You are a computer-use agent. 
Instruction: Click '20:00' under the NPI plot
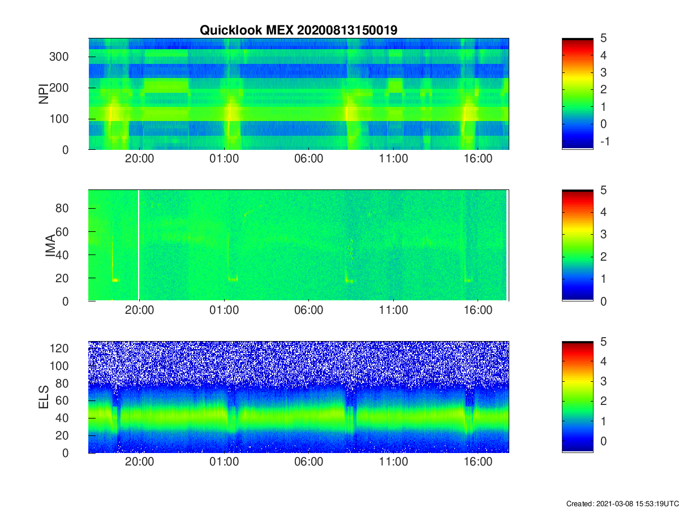pos(139,159)
